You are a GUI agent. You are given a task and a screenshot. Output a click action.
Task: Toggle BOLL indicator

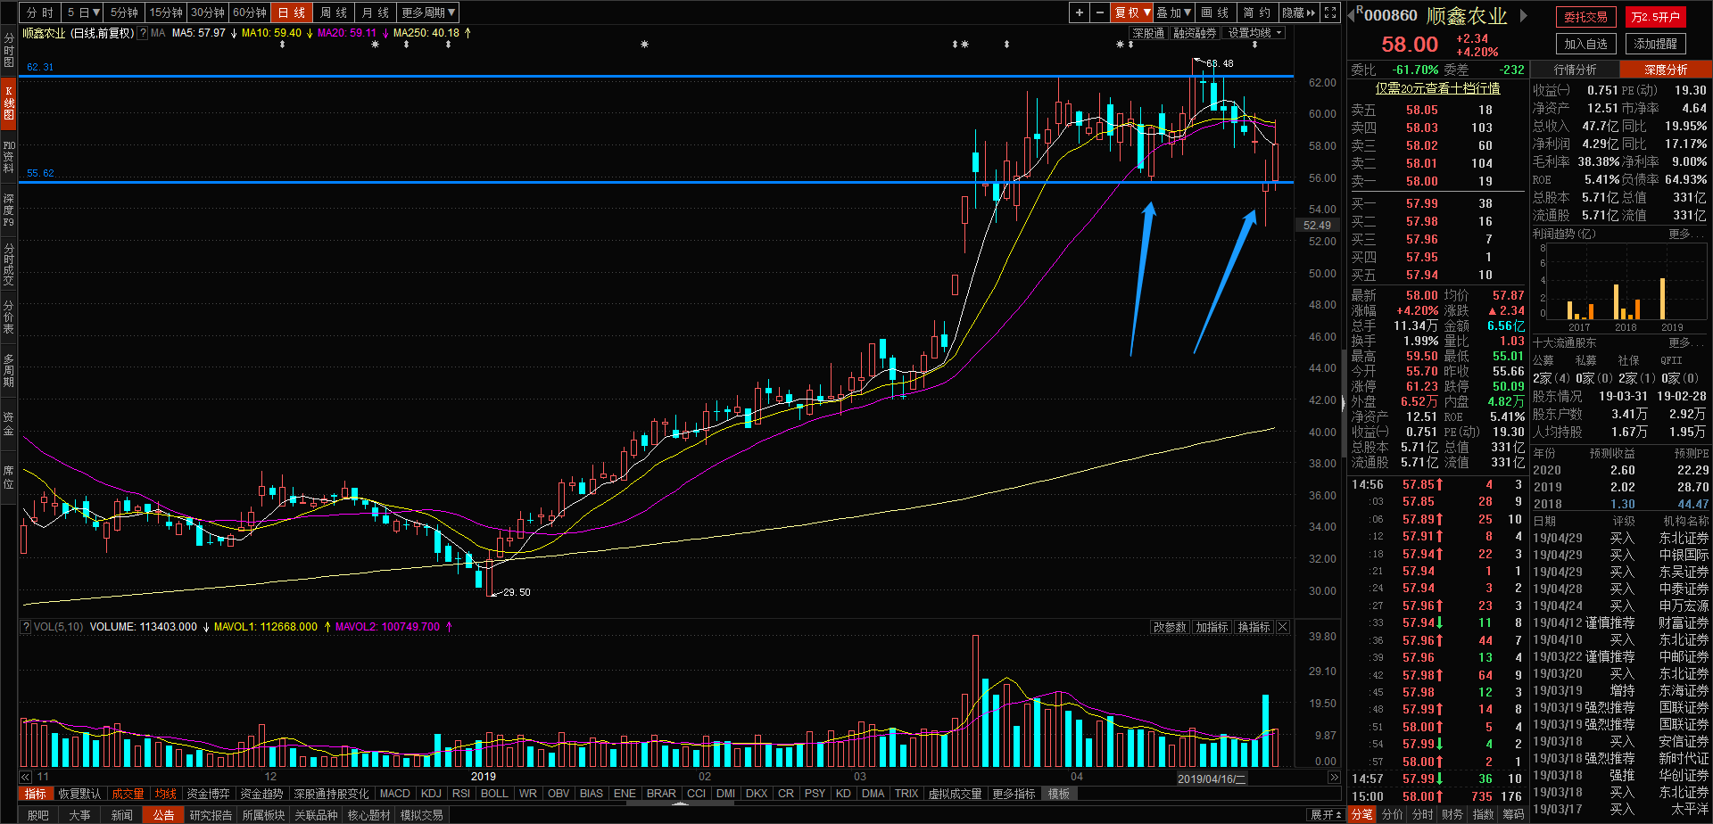[494, 794]
